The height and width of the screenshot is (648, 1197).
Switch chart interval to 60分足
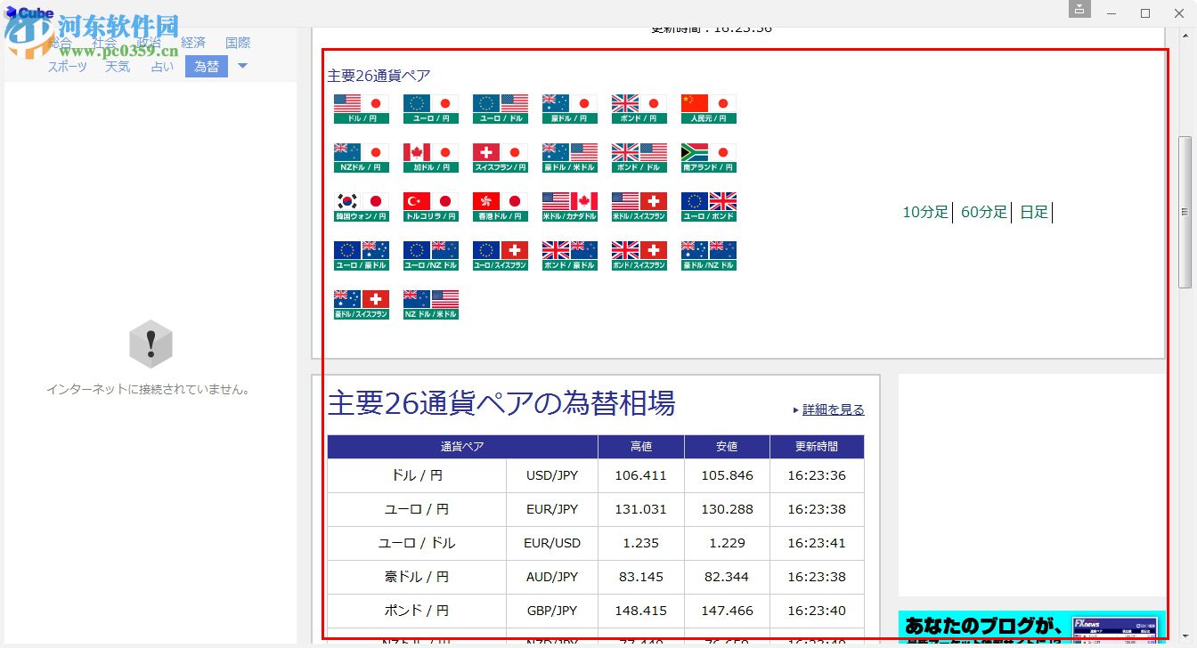point(984,212)
